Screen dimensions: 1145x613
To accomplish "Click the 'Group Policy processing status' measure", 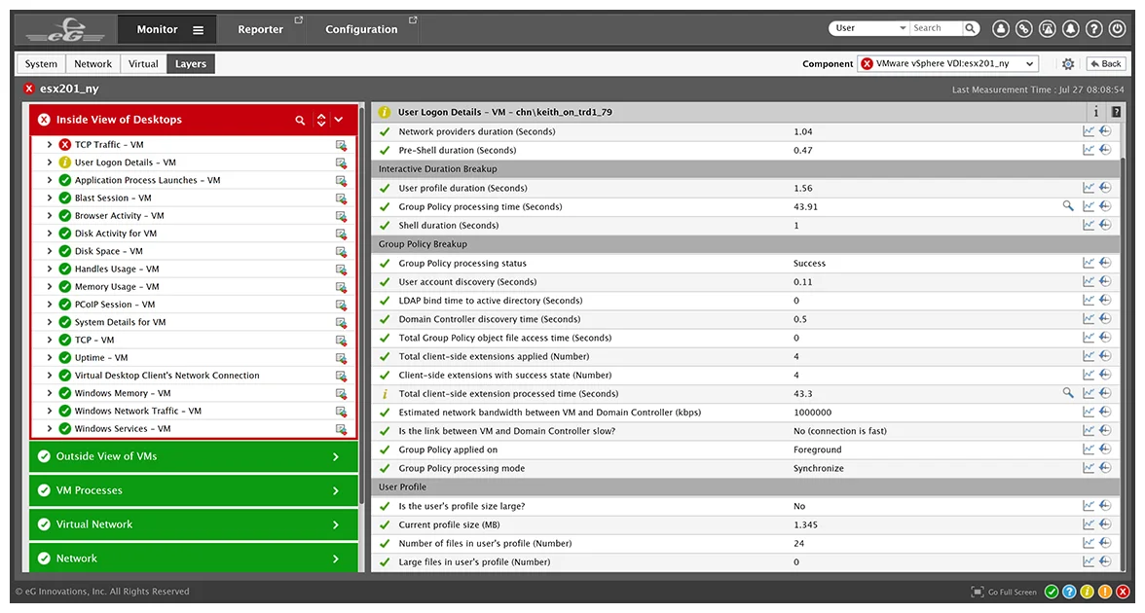I will 462,264.
